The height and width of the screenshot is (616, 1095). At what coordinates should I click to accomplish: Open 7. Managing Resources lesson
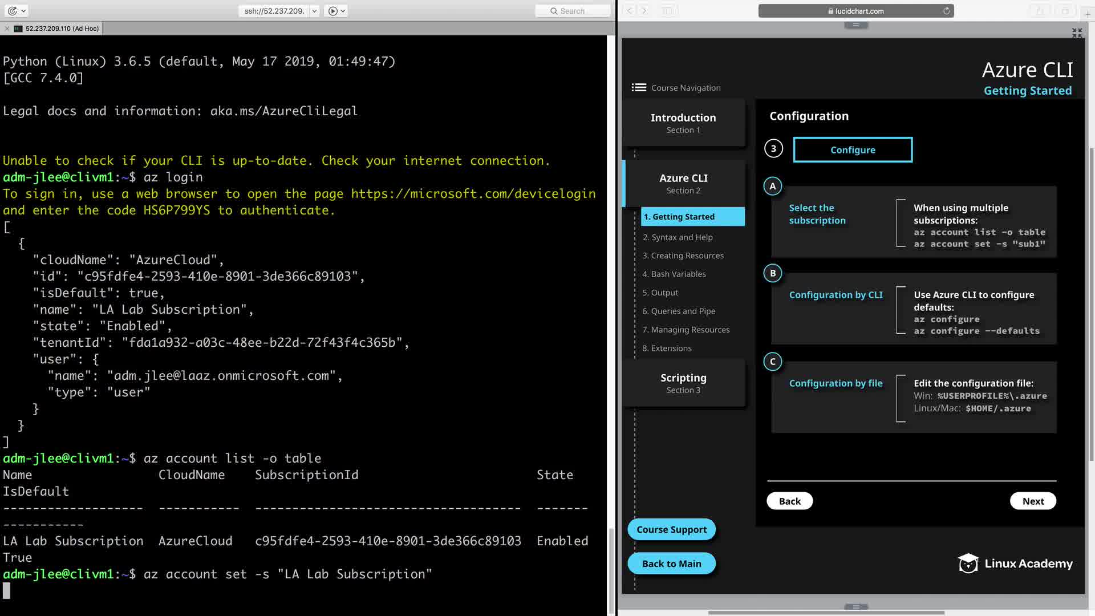pyautogui.click(x=686, y=330)
